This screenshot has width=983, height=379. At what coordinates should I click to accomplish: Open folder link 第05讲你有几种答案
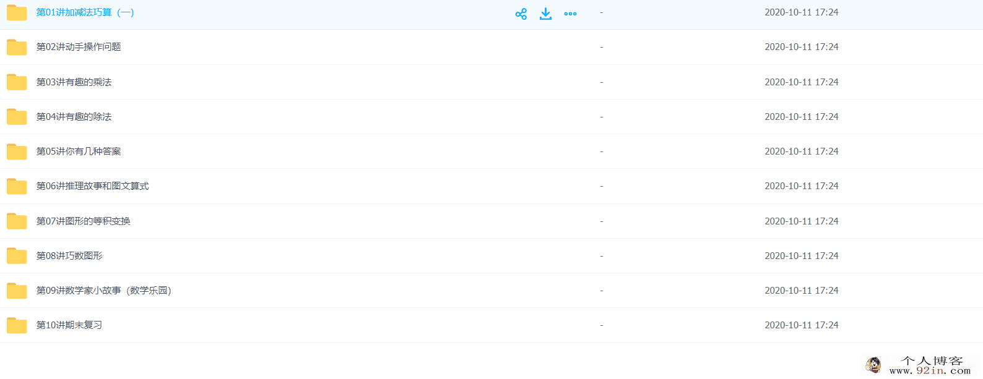click(x=79, y=151)
